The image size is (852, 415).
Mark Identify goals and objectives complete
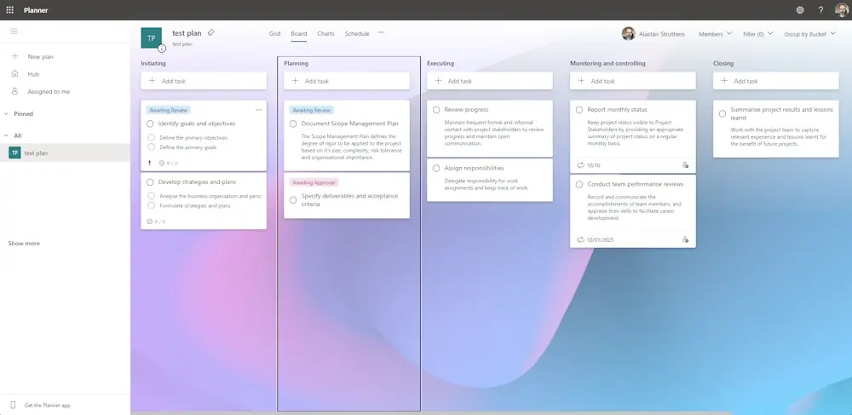coord(150,124)
